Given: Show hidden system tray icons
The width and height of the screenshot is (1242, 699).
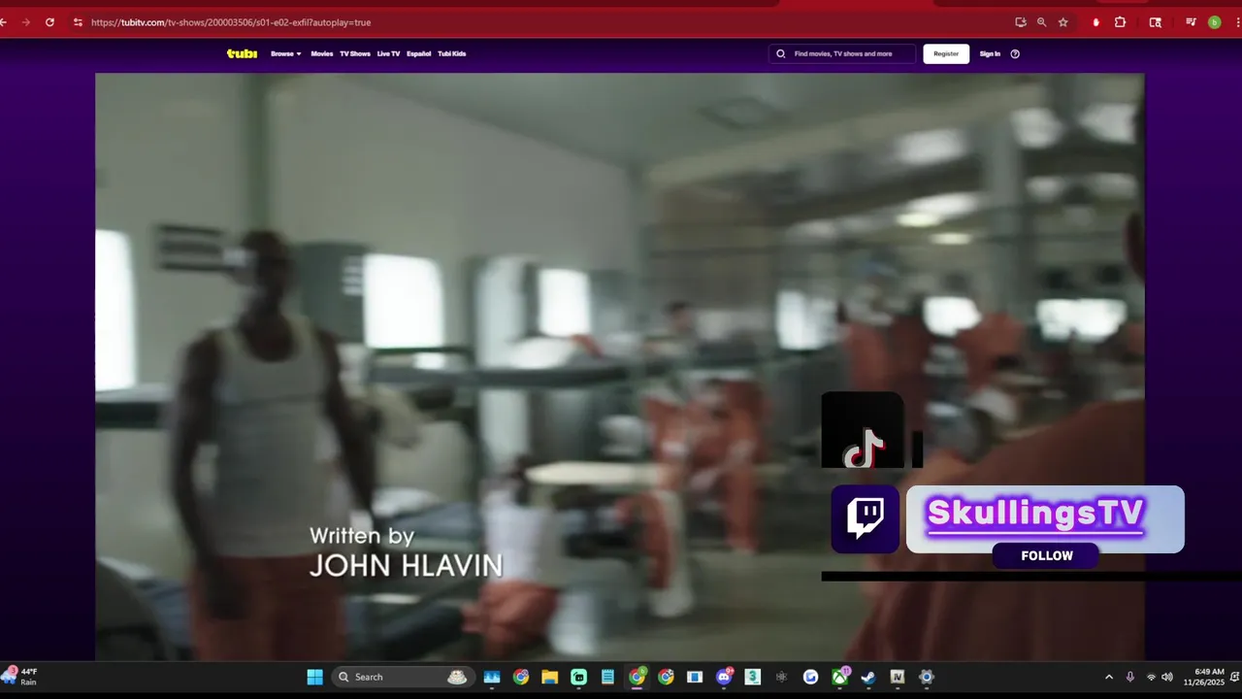Looking at the screenshot, I should (x=1109, y=677).
